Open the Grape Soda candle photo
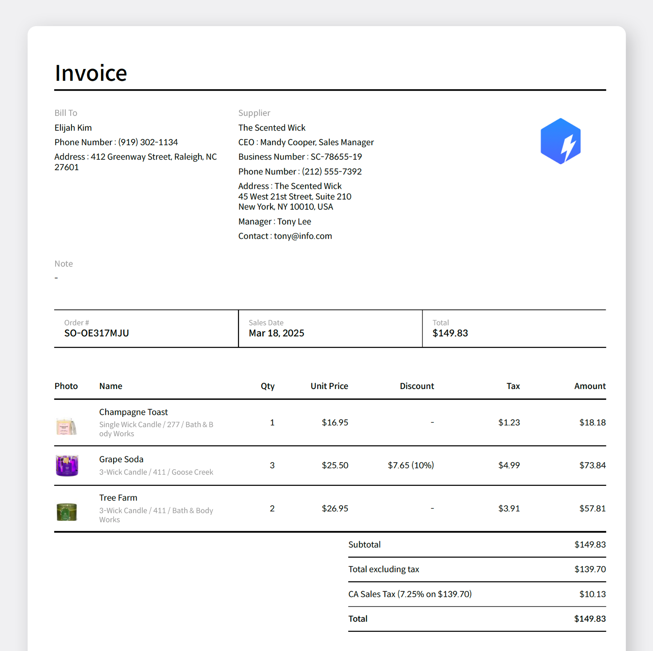This screenshot has width=653, height=651. coord(66,465)
